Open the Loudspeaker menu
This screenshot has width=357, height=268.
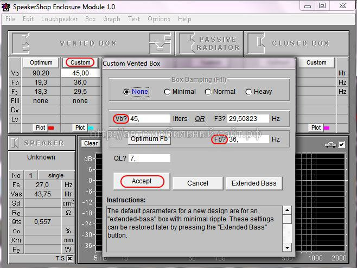(x=60, y=19)
